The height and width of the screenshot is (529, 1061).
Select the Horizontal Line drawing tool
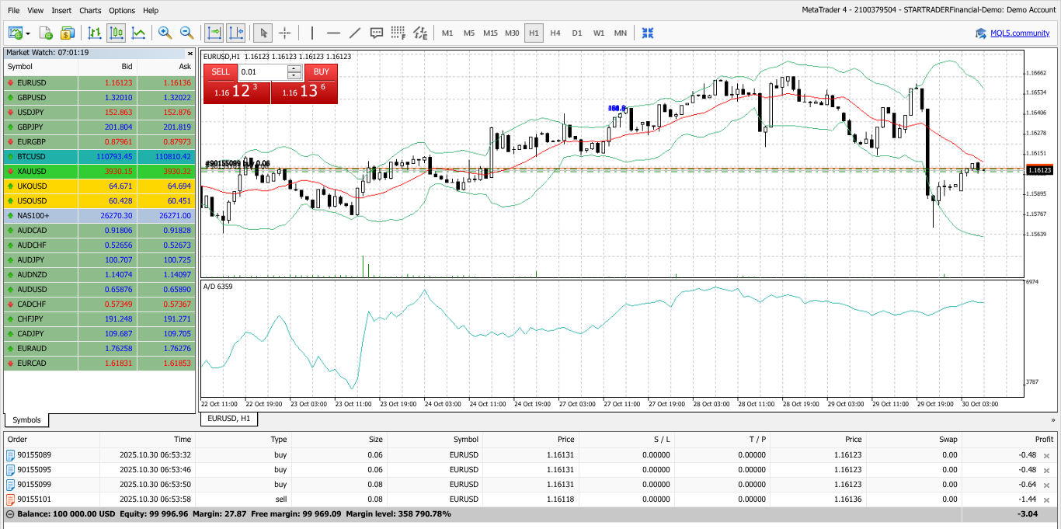click(332, 33)
